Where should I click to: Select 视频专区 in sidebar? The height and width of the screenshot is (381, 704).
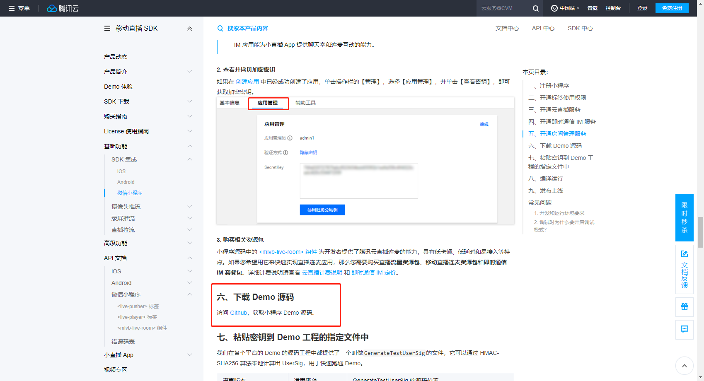pyautogui.click(x=116, y=370)
